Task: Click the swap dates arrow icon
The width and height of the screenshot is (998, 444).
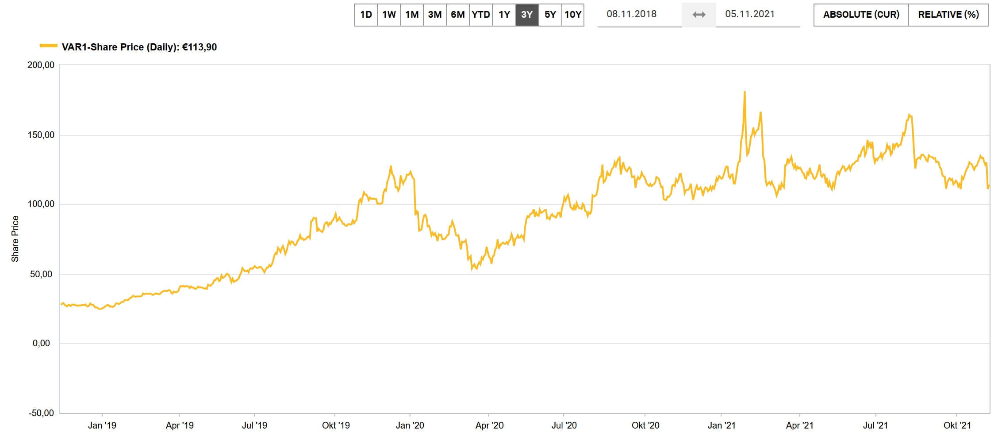Action: pyautogui.click(x=699, y=14)
